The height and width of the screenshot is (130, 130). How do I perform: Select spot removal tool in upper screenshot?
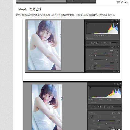93,43
